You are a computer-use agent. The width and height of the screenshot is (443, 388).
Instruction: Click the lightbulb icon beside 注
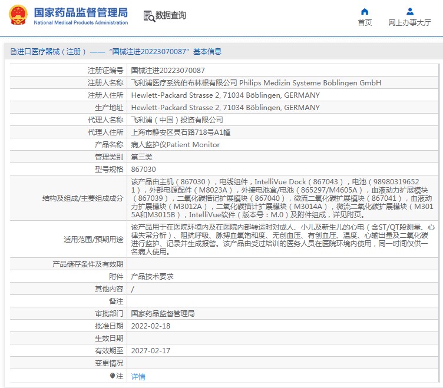(x=113, y=376)
